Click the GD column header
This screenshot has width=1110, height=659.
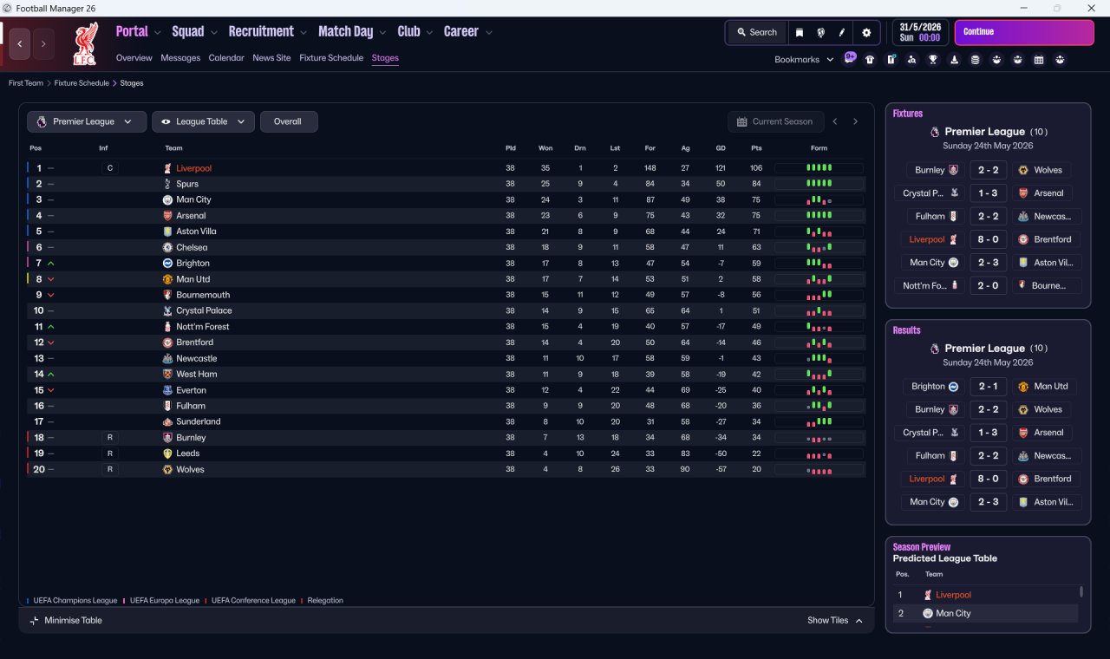point(721,148)
